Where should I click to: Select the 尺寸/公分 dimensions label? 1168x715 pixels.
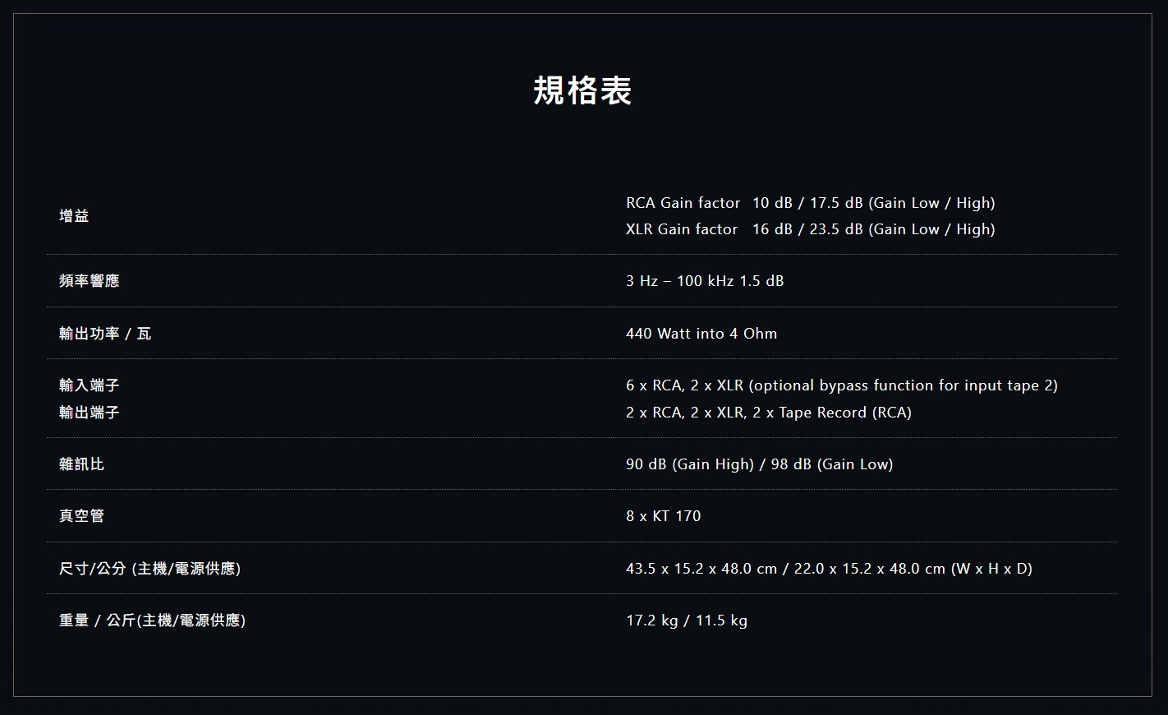[149, 569]
